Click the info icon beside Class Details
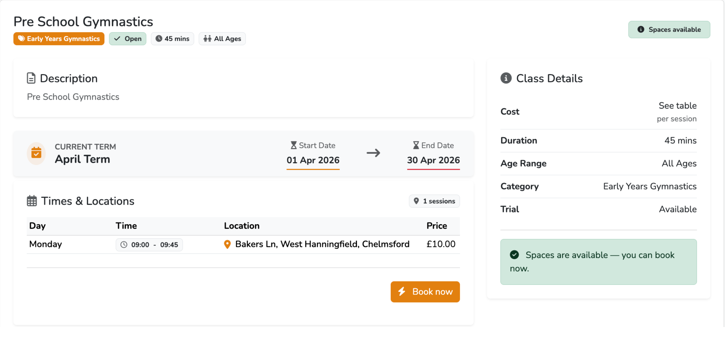The image size is (725, 337). pos(506,78)
